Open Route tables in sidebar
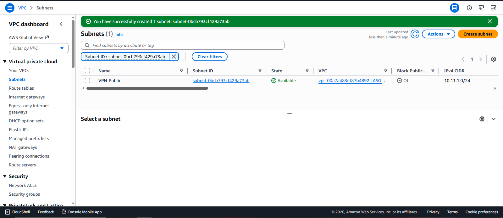 [x=21, y=88]
